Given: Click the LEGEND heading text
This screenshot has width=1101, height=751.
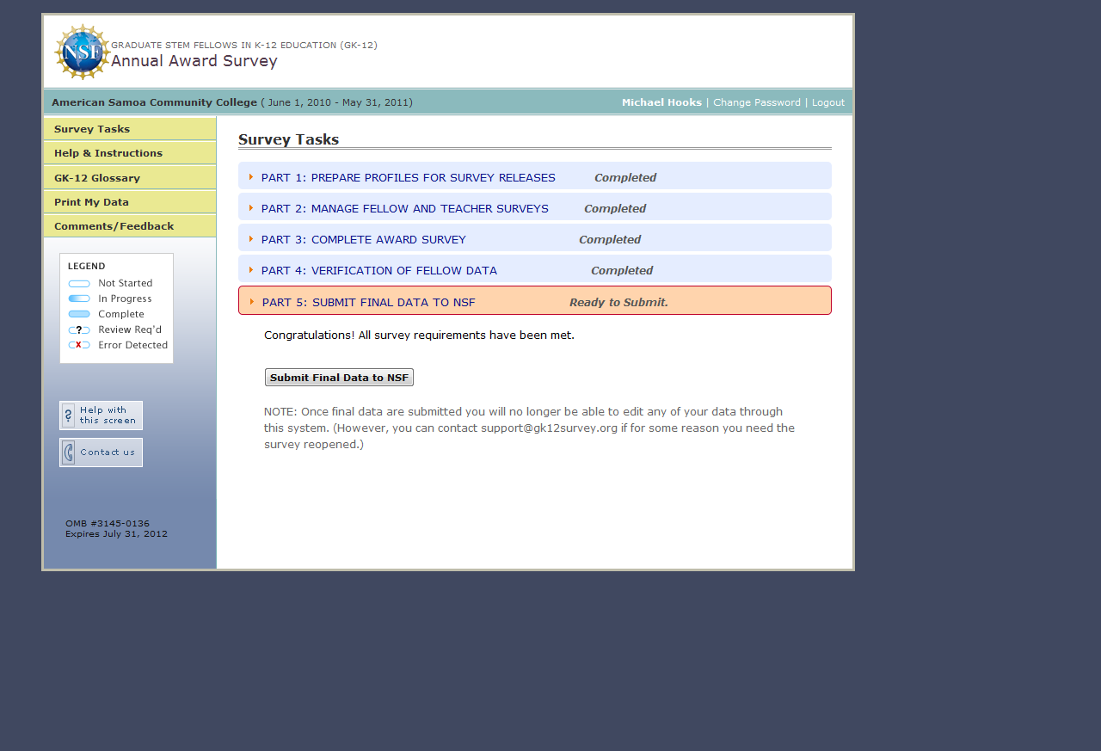Looking at the screenshot, I should (87, 267).
